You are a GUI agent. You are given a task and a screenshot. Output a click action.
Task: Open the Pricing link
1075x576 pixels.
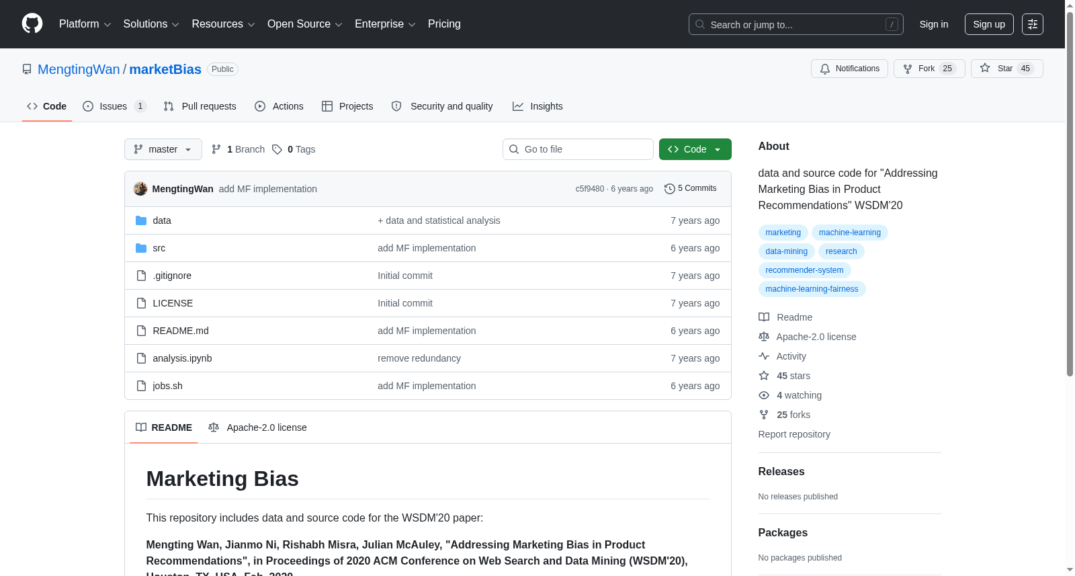click(x=444, y=24)
